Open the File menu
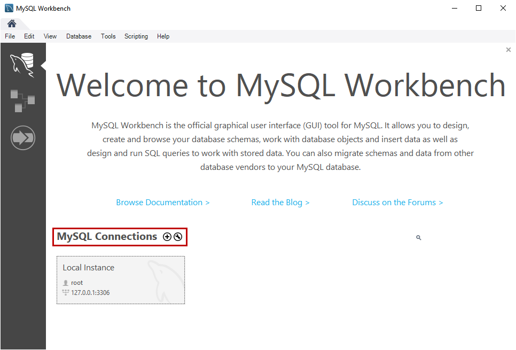Screen dimensions: 516x350 [10, 36]
